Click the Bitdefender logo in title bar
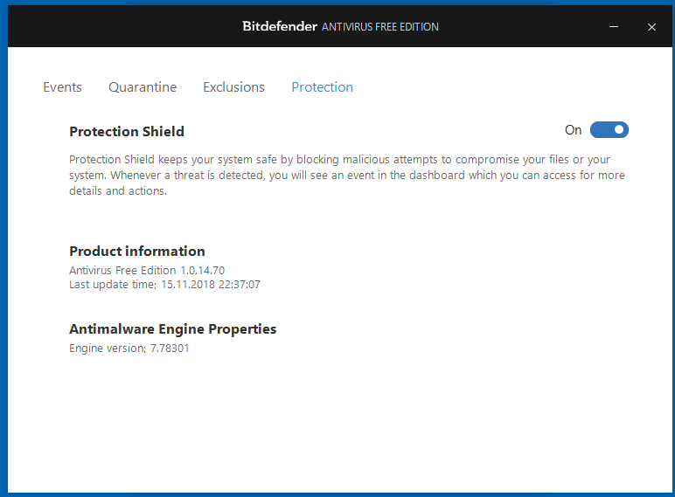 [279, 26]
